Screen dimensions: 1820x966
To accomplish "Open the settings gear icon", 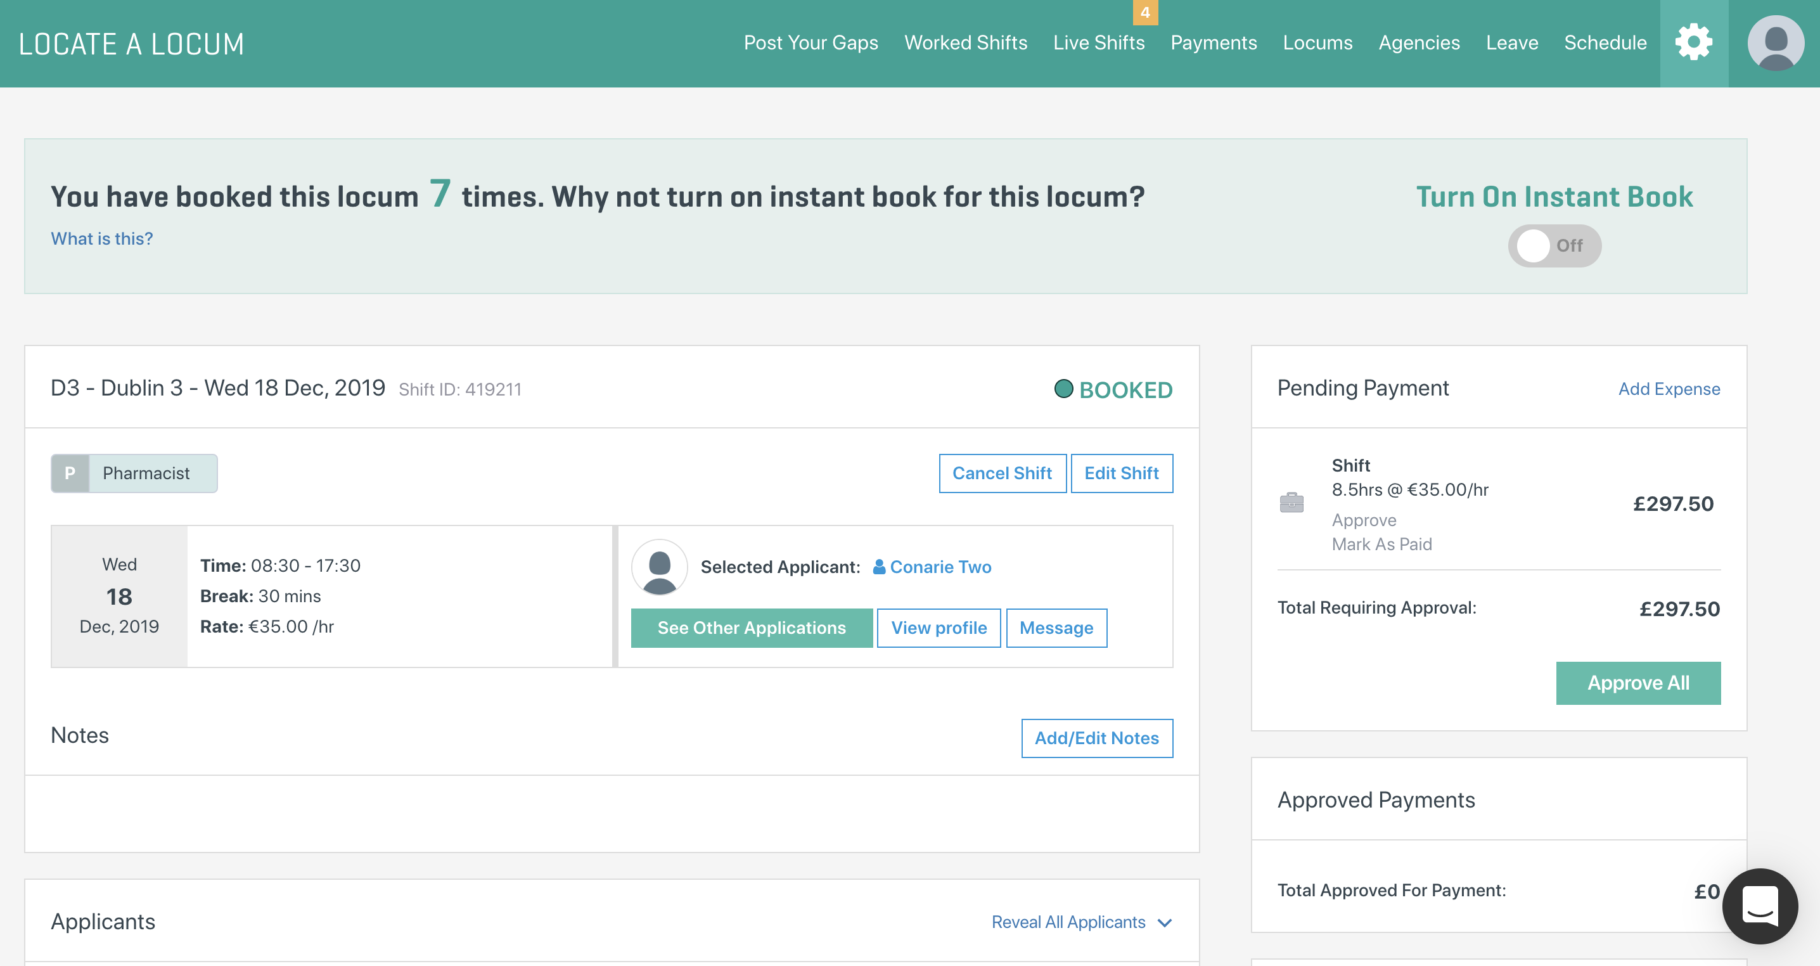I will click(1693, 43).
